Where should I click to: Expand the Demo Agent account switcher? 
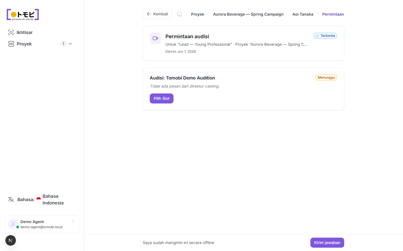click(73, 221)
